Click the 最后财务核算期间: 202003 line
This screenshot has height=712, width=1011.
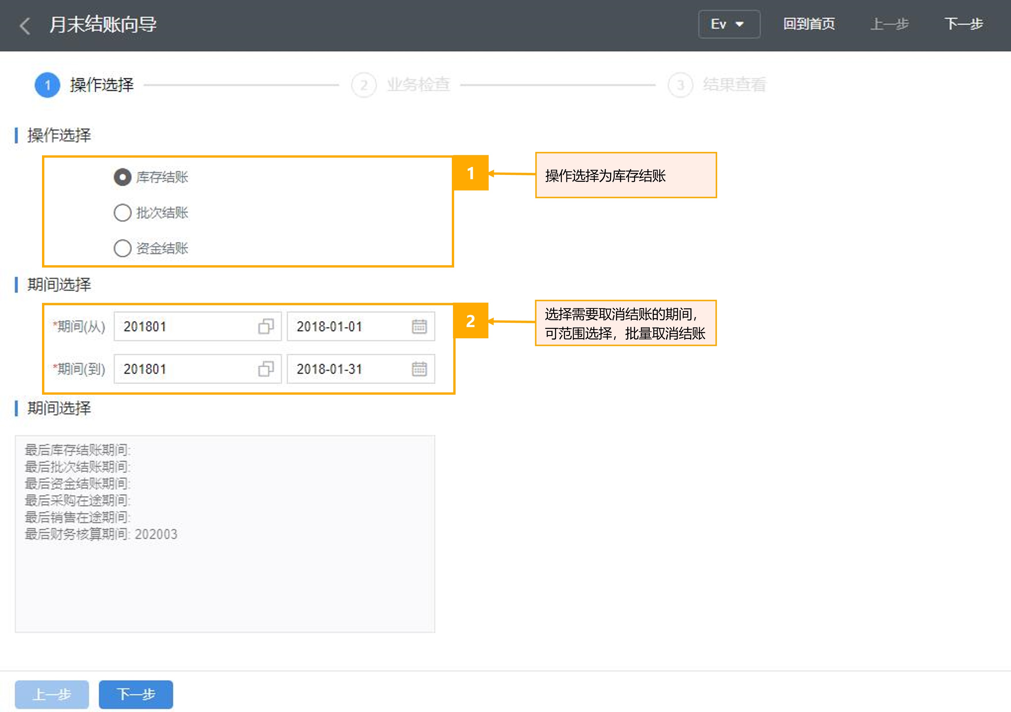pyautogui.click(x=101, y=534)
